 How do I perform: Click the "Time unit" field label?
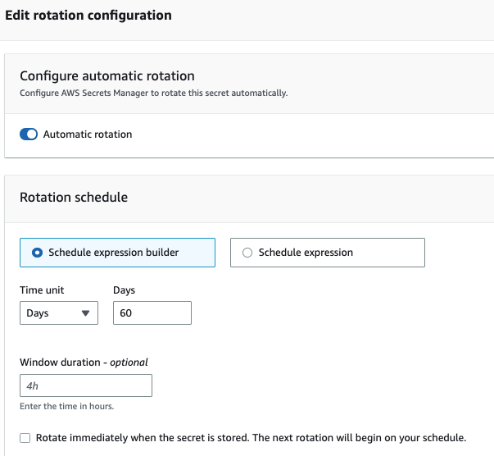[x=42, y=290]
